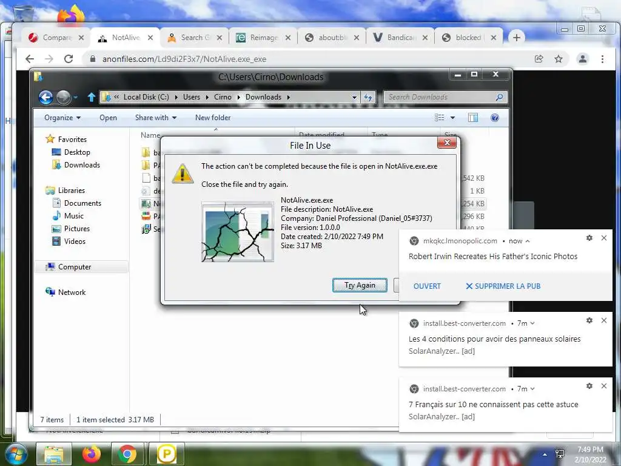
Task: Reload the anonfiles page in Chrome
Action: tap(69, 59)
